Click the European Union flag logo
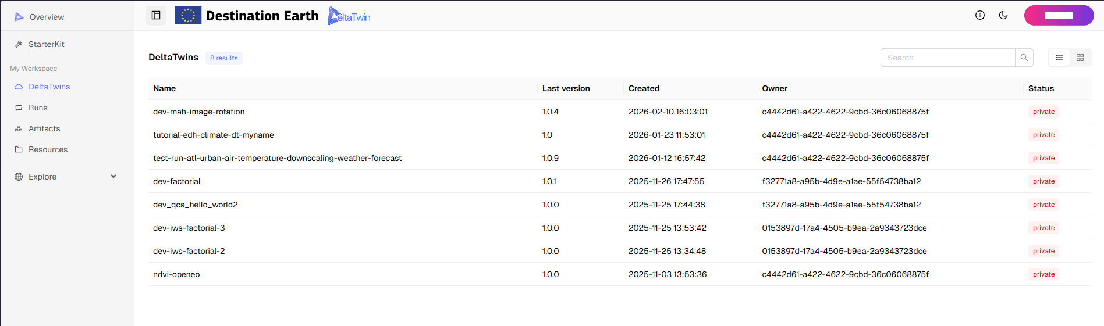 coord(188,16)
